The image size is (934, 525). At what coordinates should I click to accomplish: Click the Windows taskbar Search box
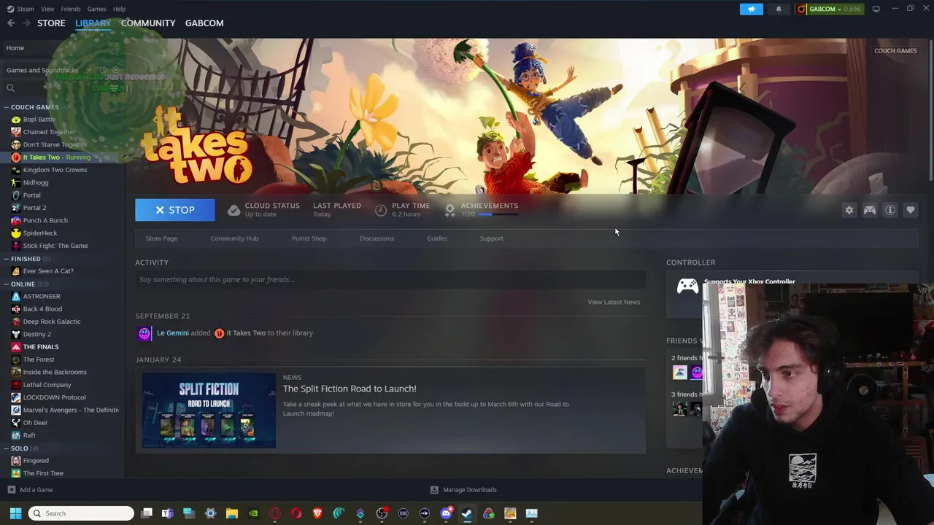tap(81, 513)
